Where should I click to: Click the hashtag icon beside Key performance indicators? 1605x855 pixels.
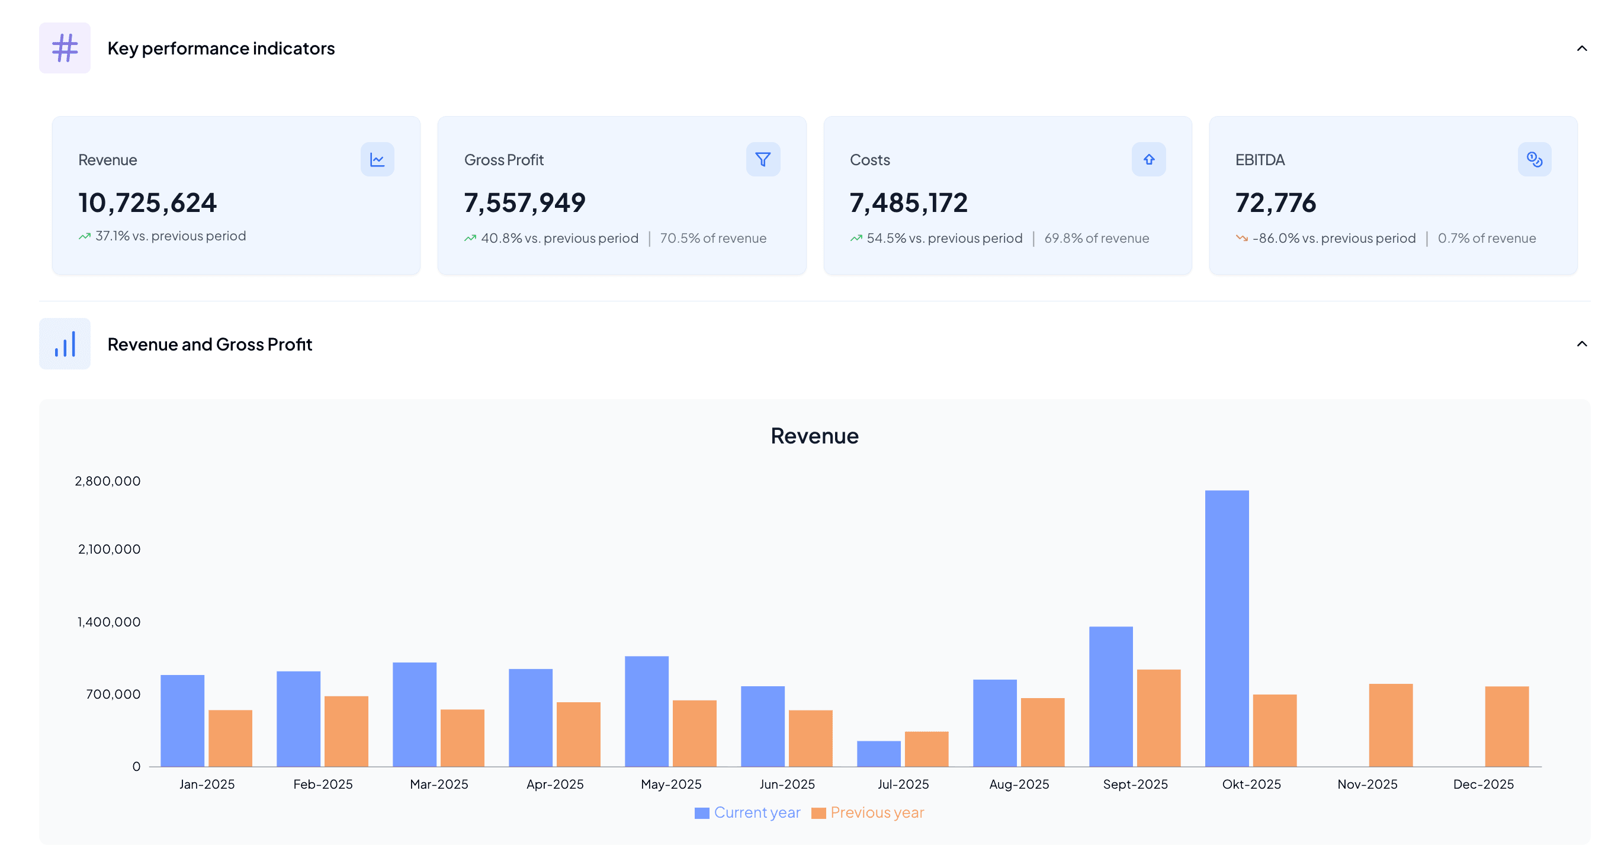pyautogui.click(x=65, y=47)
